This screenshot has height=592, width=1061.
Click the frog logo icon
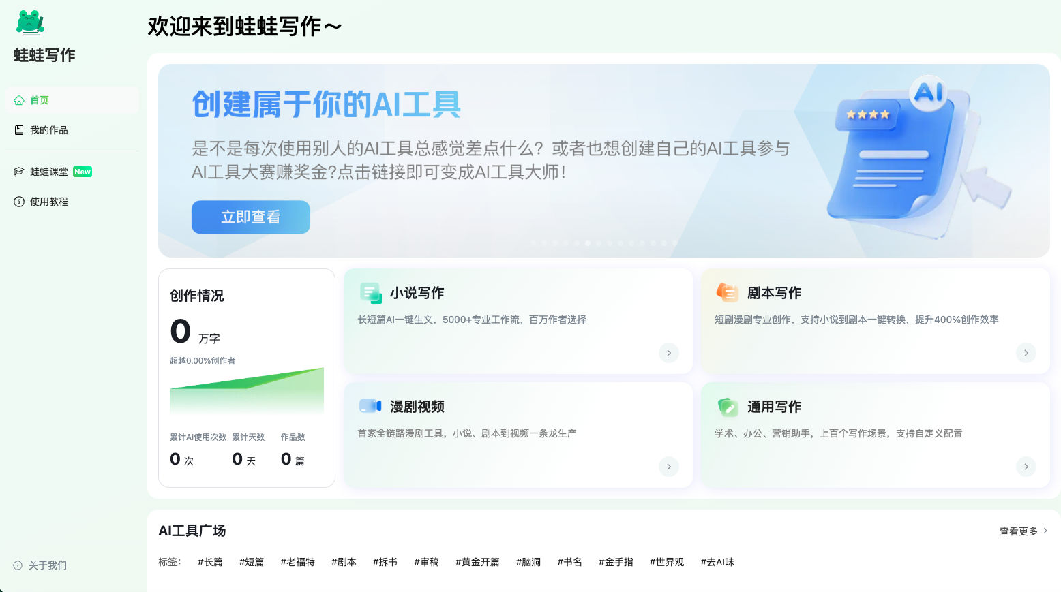30,22
